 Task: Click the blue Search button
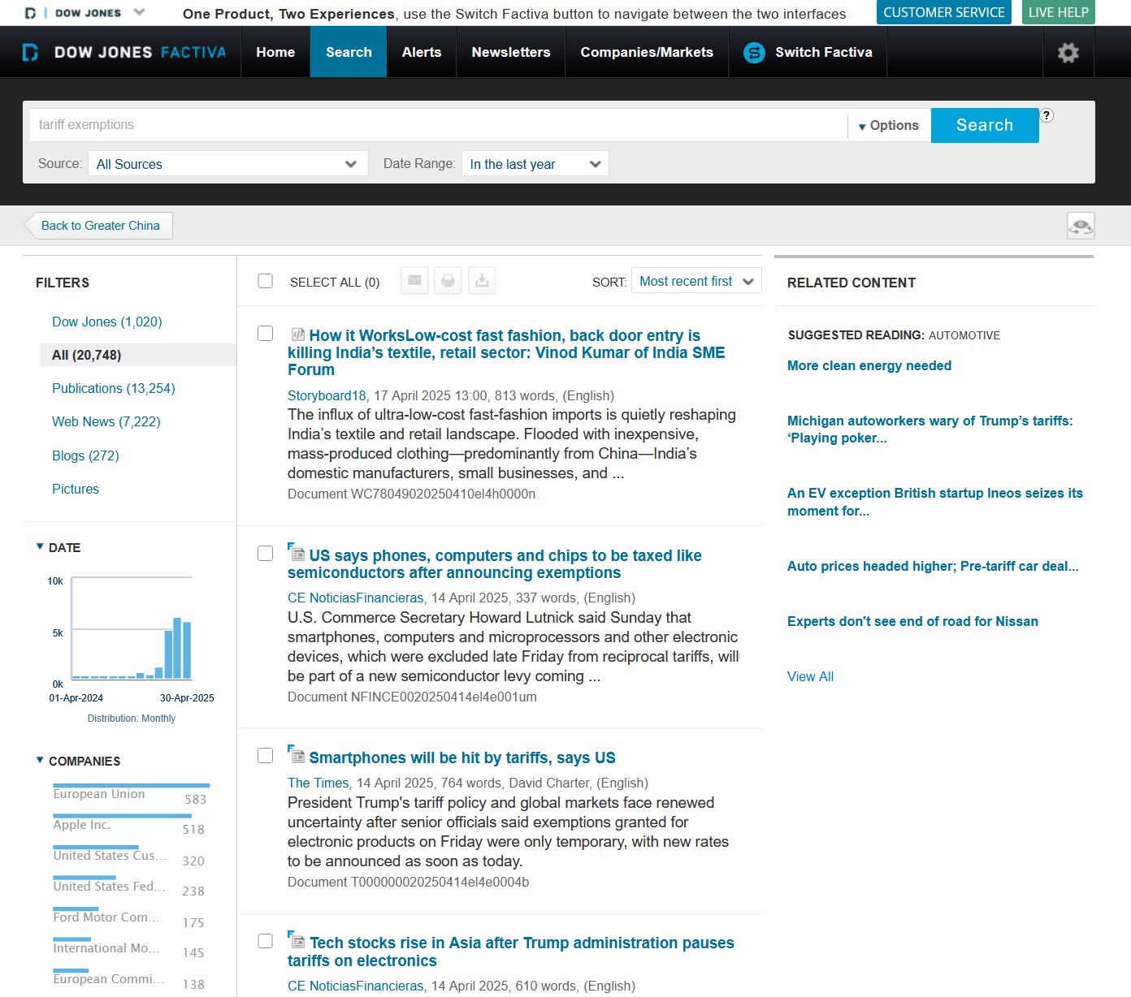coord(985,125)
